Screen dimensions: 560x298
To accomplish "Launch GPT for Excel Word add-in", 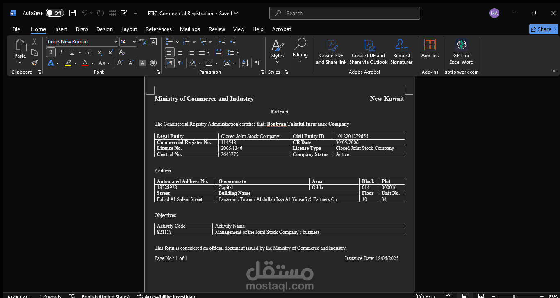I will pyautogui.click(x=461, y=52).
